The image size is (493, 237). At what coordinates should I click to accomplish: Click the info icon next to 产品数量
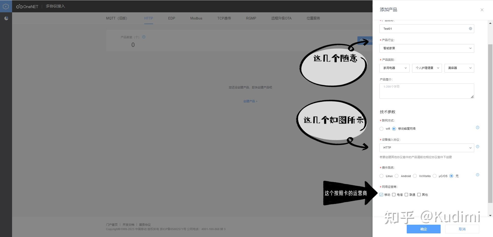(x=144, y=37)
